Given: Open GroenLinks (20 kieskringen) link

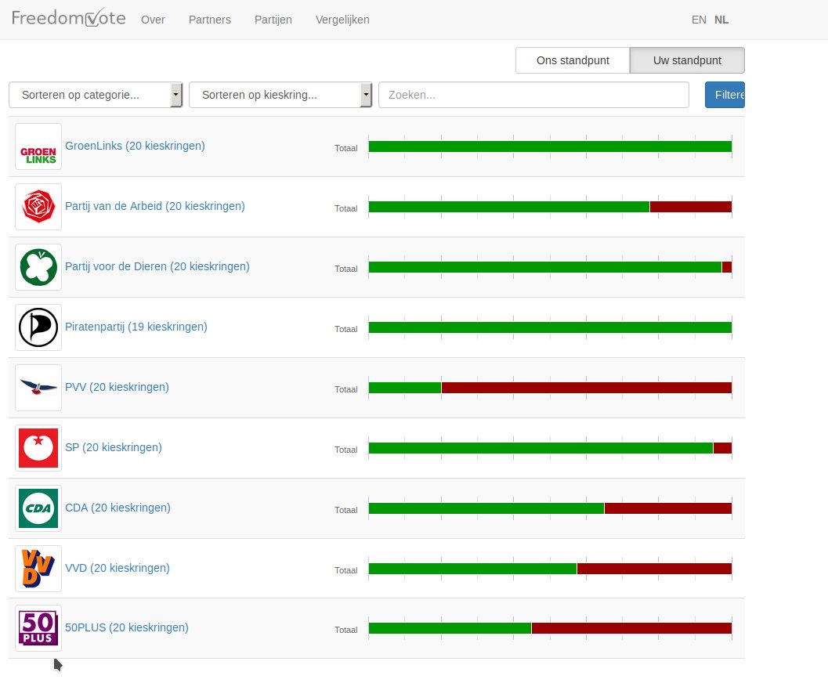Looking at the screenshot, I should click(x=135, y=146).
